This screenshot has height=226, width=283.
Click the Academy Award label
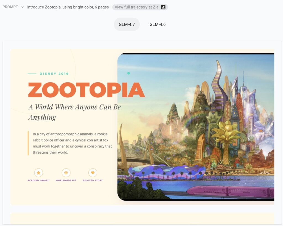click(x=38, y=180)
